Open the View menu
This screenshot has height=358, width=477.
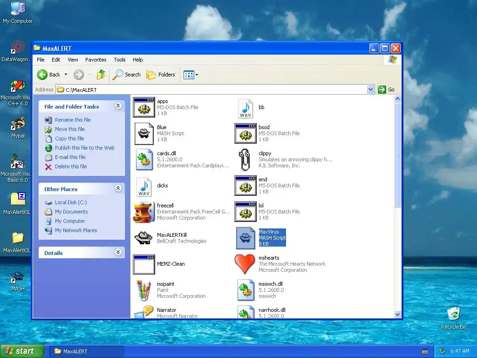tap(73, 60)
